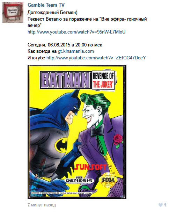Click the Sunsoft logo on the cover
Image resolution: width=169 pixels, height=212 pixels.
pyautogui.click(x=90, y=167)
